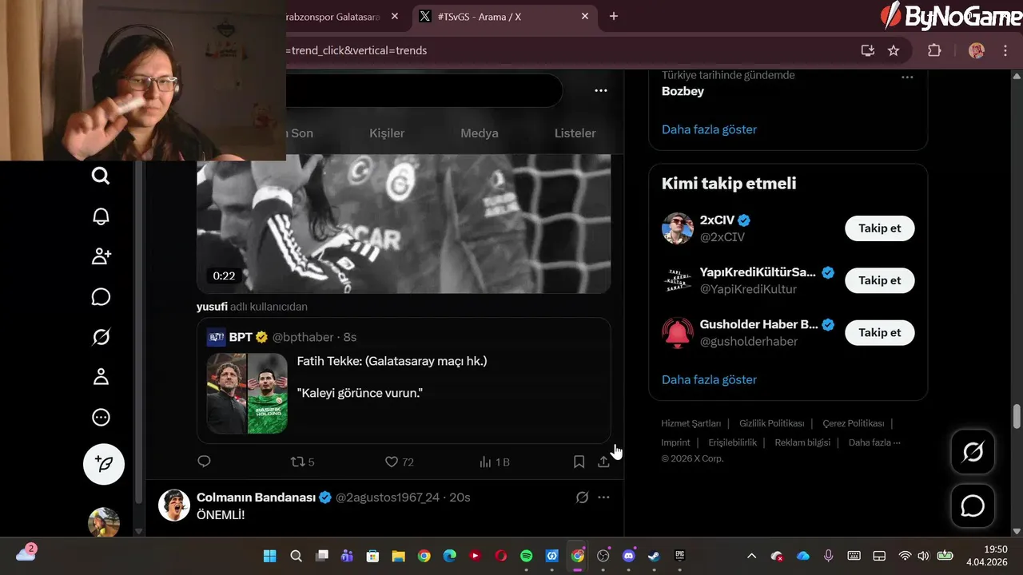
Task: Open the Windows Start menu
Action: [270, 556]
